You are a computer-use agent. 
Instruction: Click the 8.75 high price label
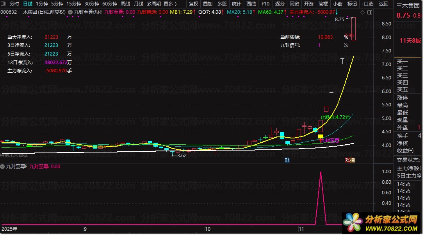point(340,20)
